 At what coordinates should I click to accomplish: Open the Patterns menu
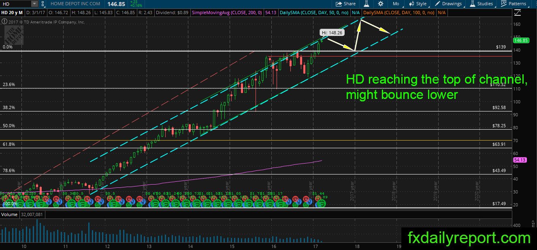pyautogui.click(x=514, y=4)
